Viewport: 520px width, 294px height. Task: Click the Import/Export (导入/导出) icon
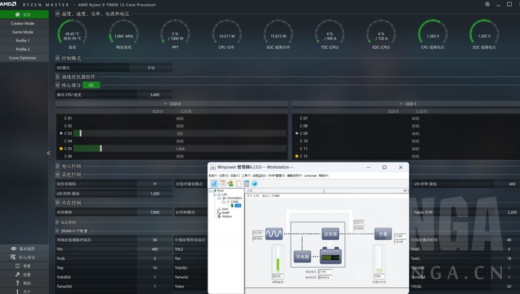14,257
